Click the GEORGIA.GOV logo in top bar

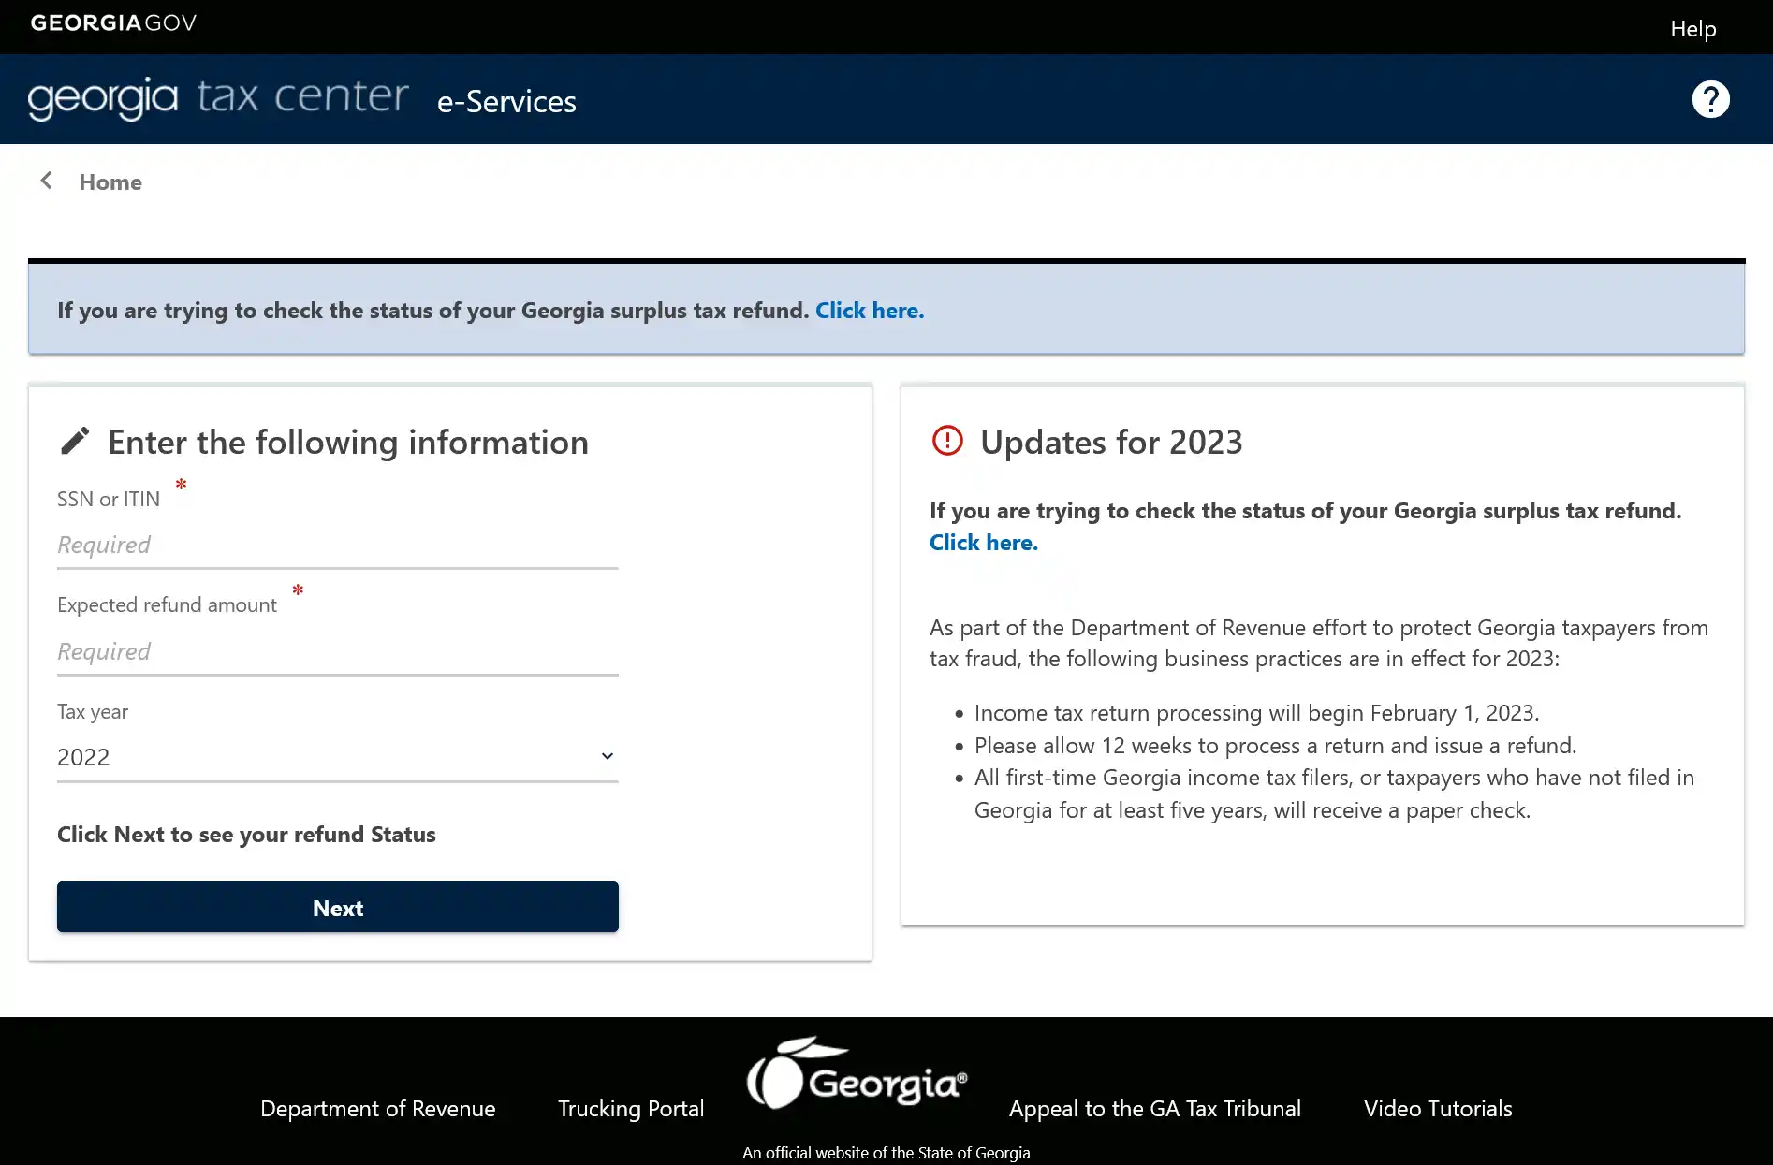(113, 23)
